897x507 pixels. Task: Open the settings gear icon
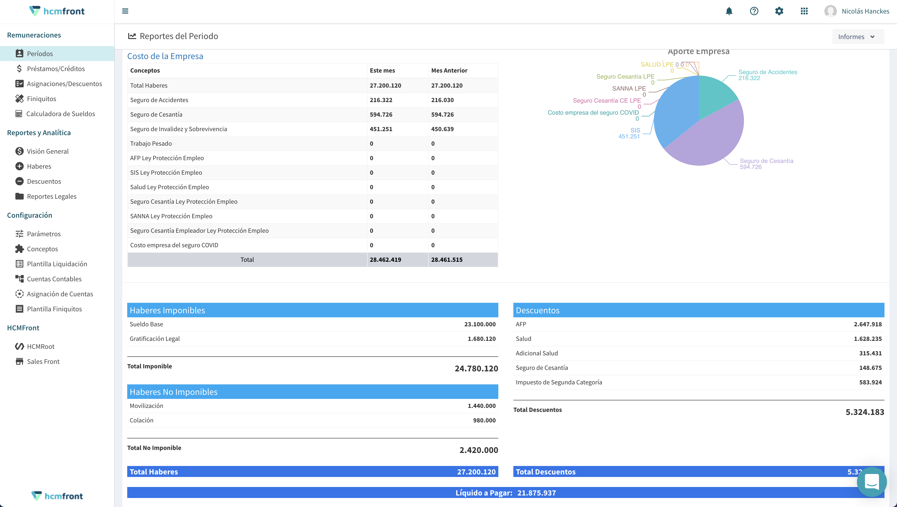[779, 11]
